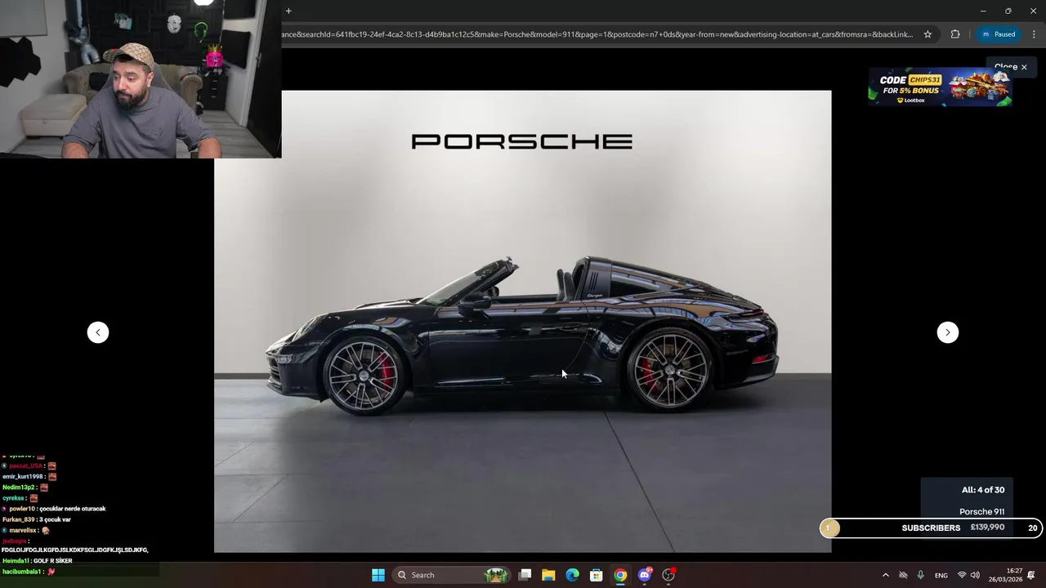Close the photo gallery overlay
Viewport: 1046px width, 588px height.
tap(1011, 67)
